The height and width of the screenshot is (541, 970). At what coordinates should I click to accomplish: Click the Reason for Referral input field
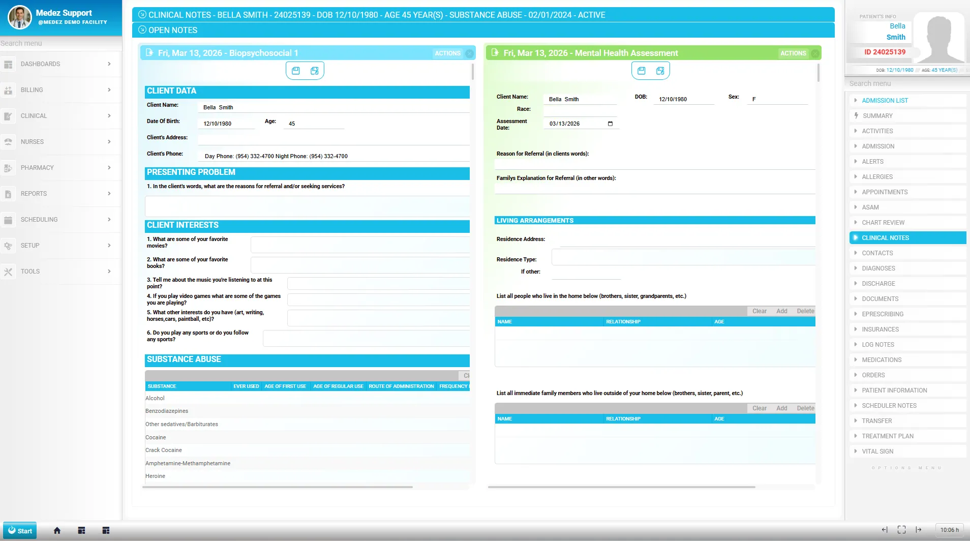(x=653, y=164)
